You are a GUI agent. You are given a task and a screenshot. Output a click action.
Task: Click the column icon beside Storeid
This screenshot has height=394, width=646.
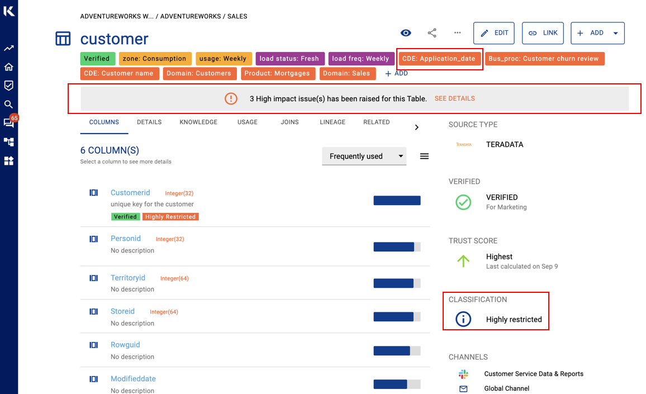[93, 312]
